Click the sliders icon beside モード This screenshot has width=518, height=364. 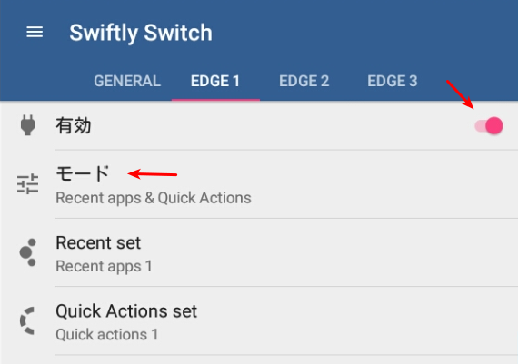(28, 183)
